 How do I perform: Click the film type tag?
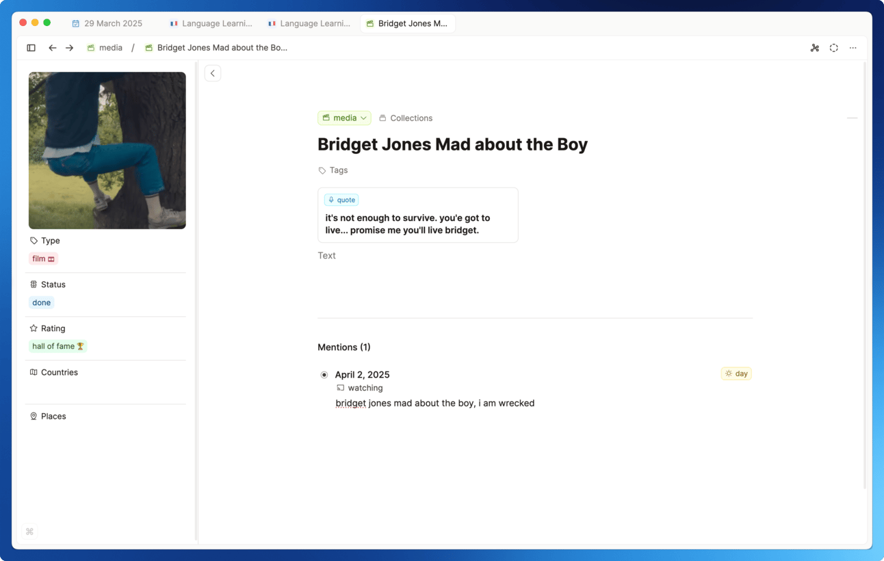coord(43,259)
